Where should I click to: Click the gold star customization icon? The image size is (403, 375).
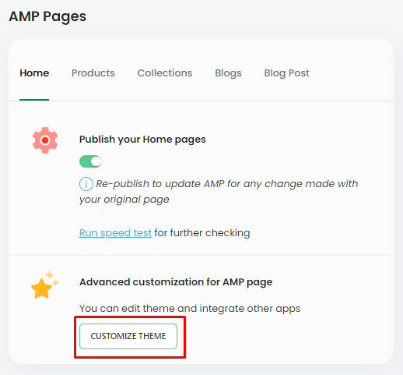click(41, 288)
